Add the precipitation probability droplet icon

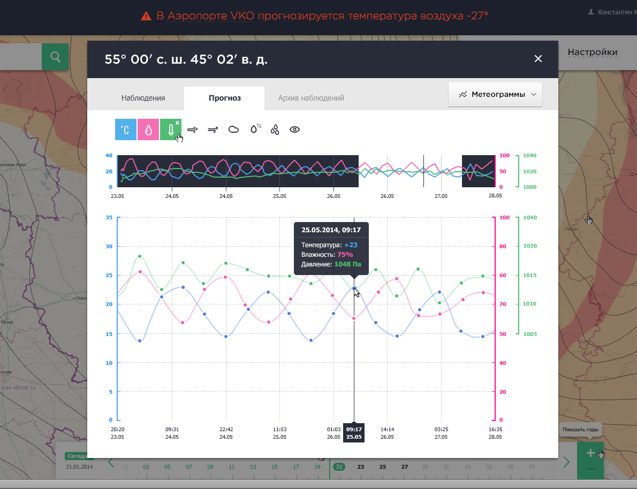click(x=255, y=129)
